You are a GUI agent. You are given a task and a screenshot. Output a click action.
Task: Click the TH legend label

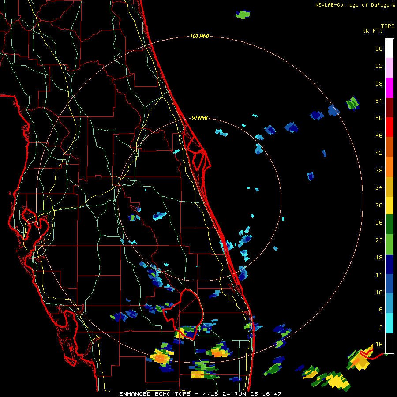pos(379,345)
